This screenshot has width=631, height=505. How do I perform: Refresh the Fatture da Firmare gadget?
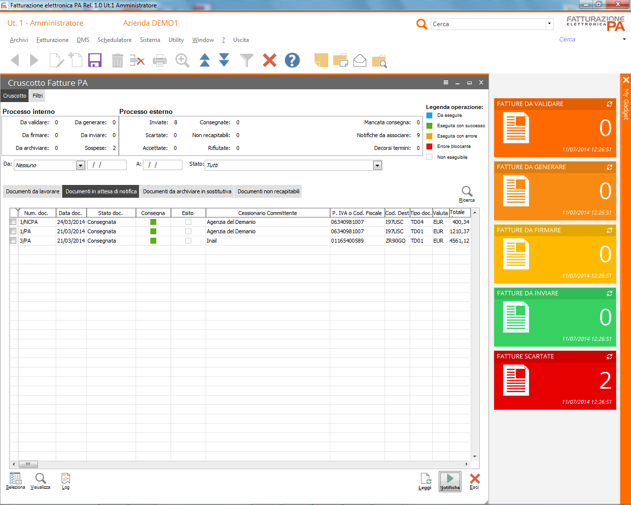pyautogui.click(x=609, y=230)
